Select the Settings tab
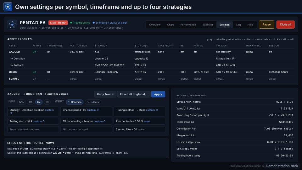 click(225, 25)
